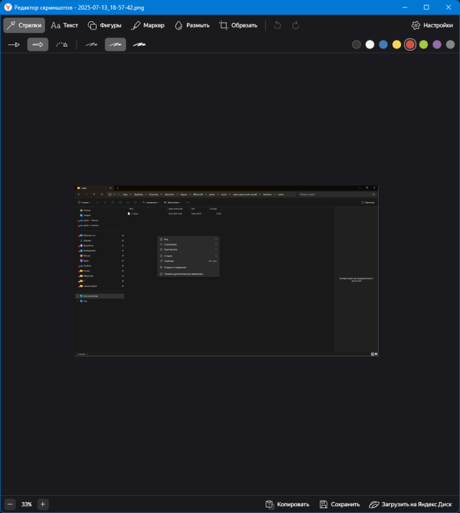Image resolution: width=460 pixels, height=513 pixels.
Task: Select the Стрелки arrows tool
Action: (24, 25)
